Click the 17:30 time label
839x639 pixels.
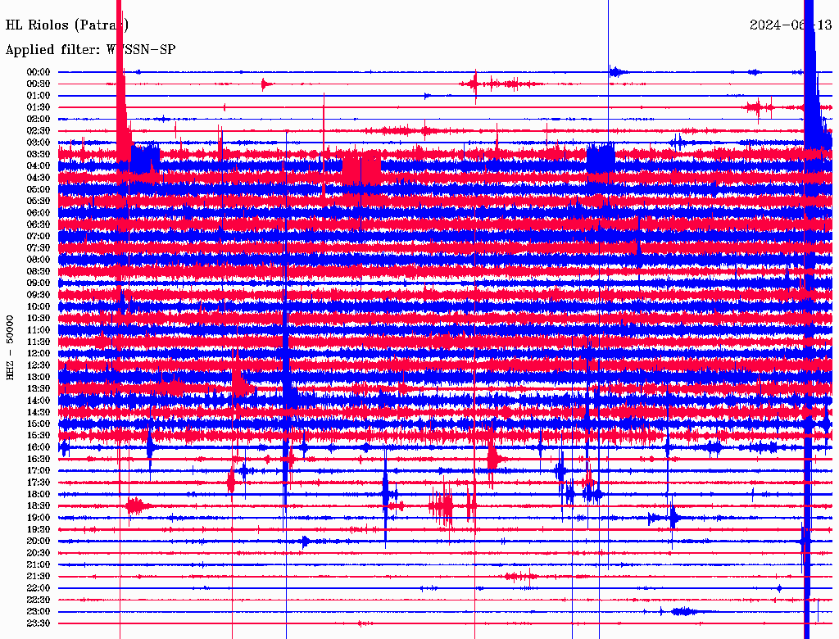pos(39,483)
